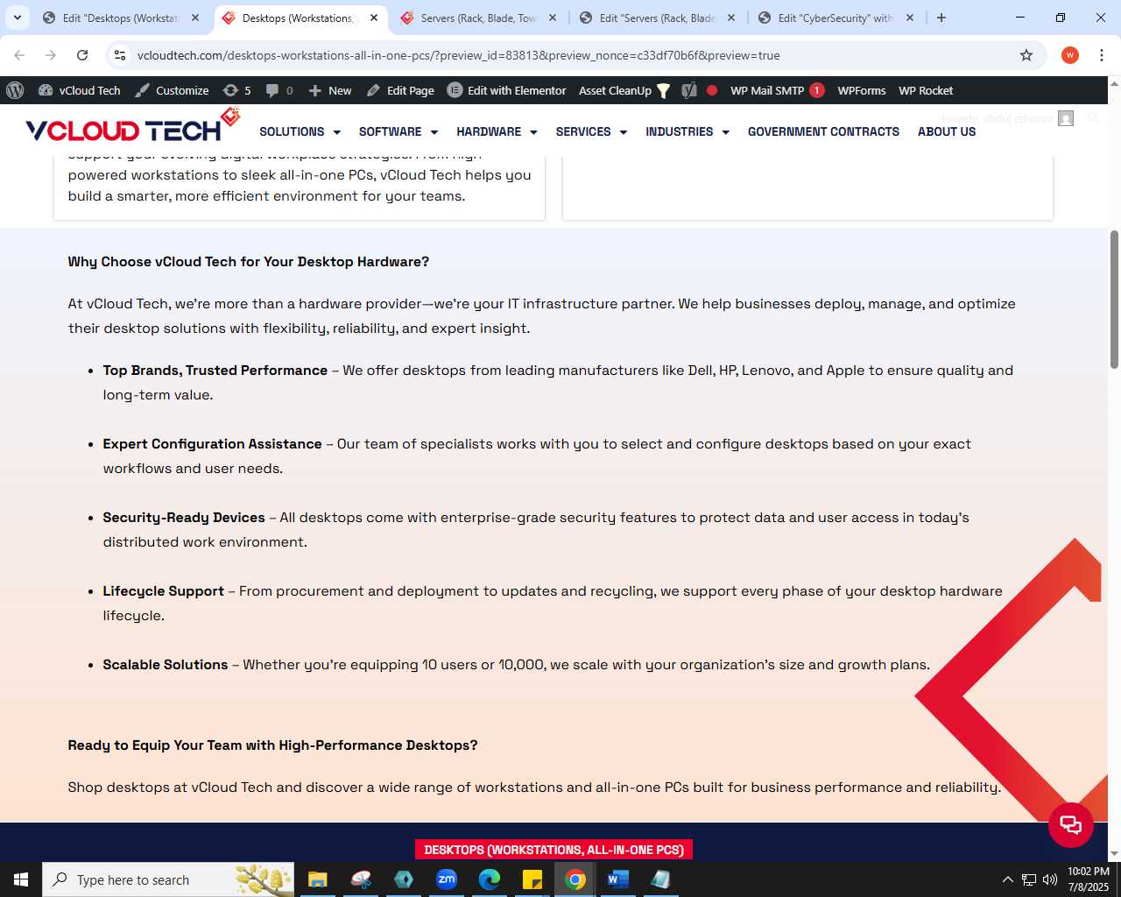Open the volume control in system tray
The image size is (1121, 897).
1050,879
